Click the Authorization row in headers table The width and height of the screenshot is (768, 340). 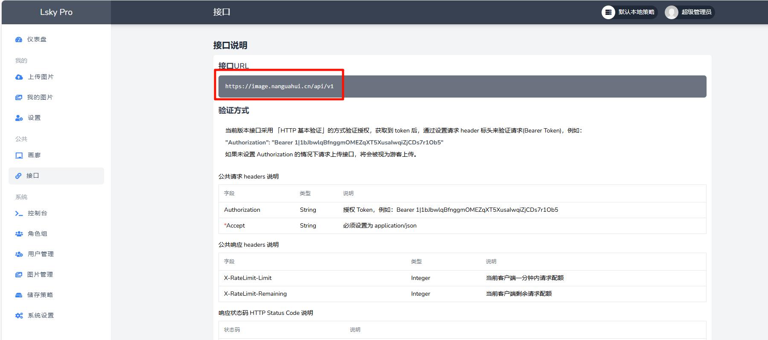click(462, 210)
